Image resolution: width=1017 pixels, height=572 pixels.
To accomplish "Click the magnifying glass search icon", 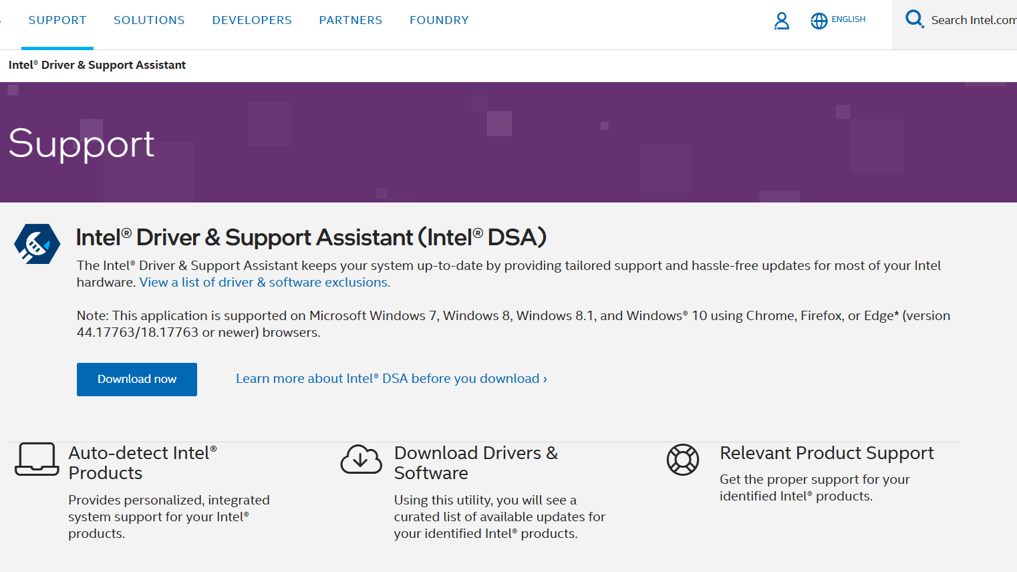I will [913, 19].
